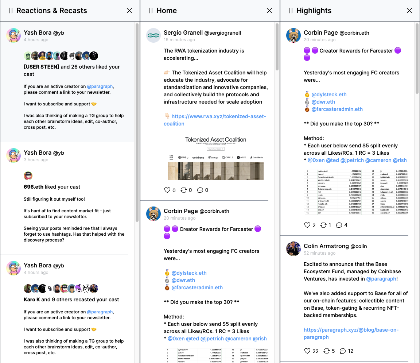Recast Sergio Granell's RWA tokenization cast
This screenshot has height=363, width=420.
point(183,190)
